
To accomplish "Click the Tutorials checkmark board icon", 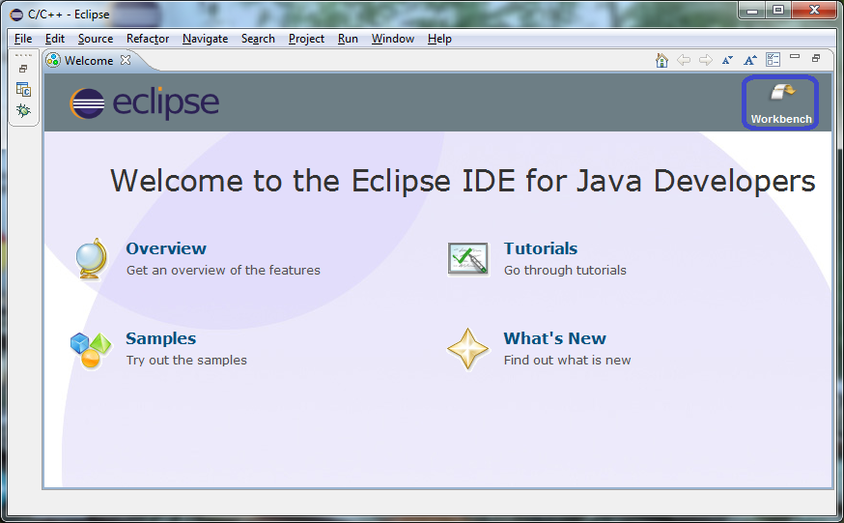I will [467, 259].
